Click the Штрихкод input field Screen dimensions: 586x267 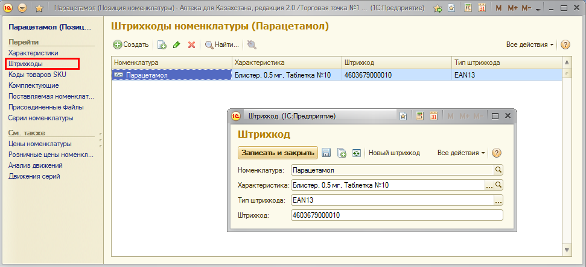tap(396, 215)
